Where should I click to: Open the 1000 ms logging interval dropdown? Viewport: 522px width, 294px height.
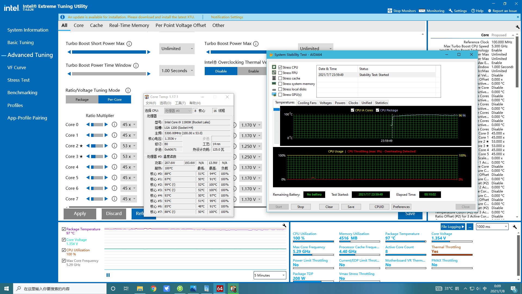(x=492, y=227)
